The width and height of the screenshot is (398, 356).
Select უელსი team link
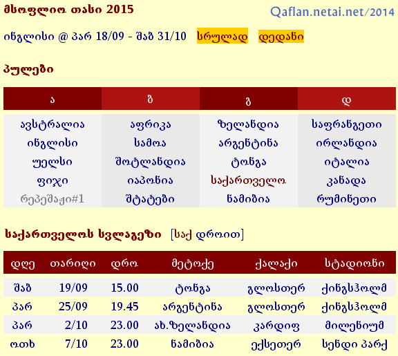pos(53,162)
